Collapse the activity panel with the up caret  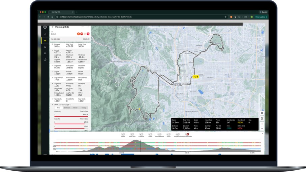[x=88, y=27]
